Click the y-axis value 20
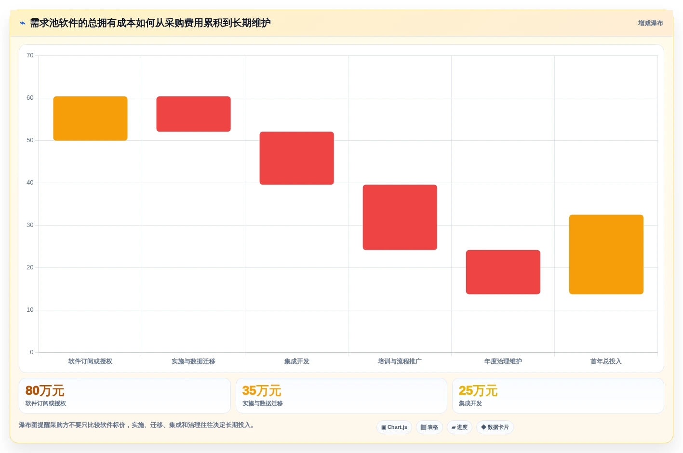Image resolution: width=683 pixels, height=453 pixels. tap(30, 267)
